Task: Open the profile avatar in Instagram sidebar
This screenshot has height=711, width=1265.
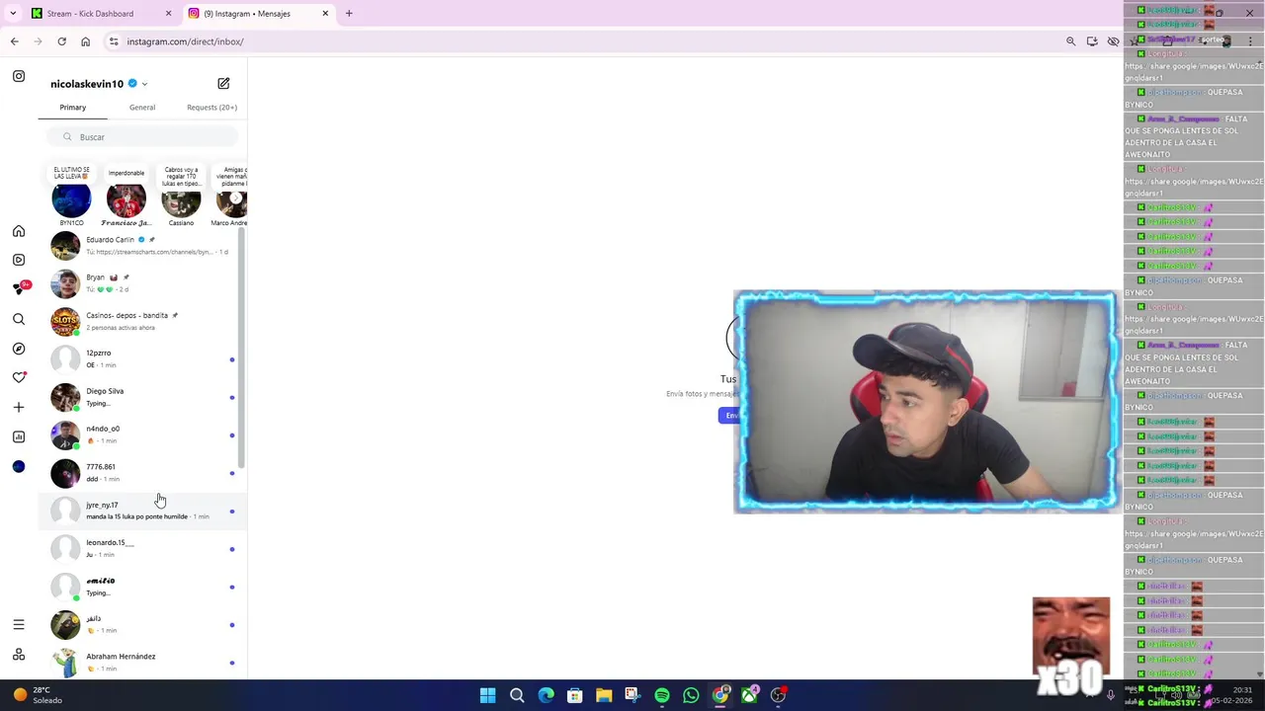Action: pyautogui.click(x=19, y=466)
